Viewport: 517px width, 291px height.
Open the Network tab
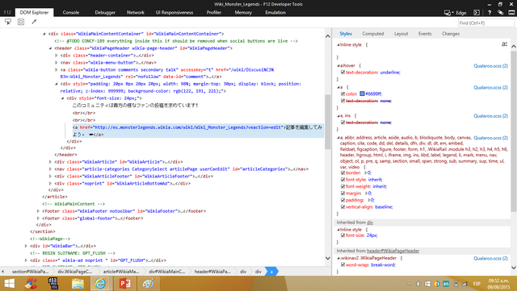(x=136, y=13)
